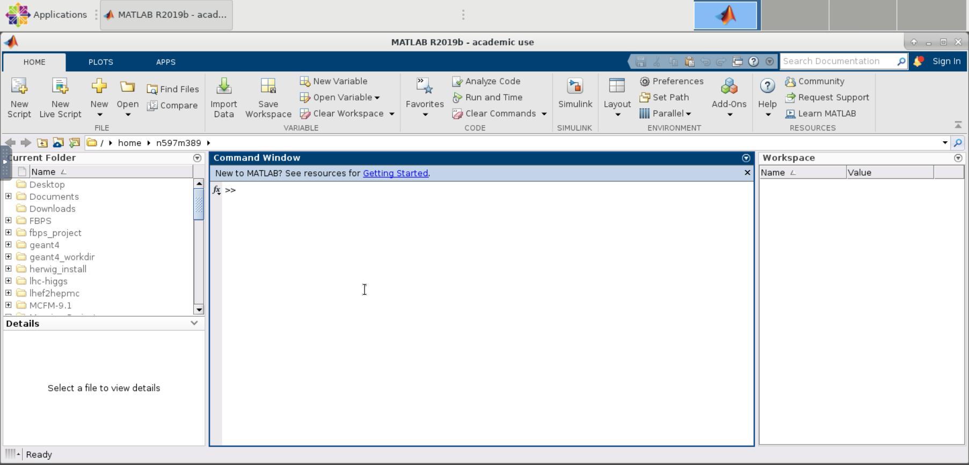The image size is (969, 465).
Task: Open the Getting Started link
Action: click(395, 173)
